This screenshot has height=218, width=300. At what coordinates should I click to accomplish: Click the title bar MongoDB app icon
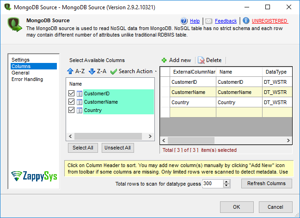(8, 7)
